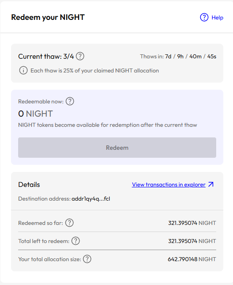
Task: Click the Redeemed so far 321.395074 NIGHT value
Action: [x=192, y=223]
